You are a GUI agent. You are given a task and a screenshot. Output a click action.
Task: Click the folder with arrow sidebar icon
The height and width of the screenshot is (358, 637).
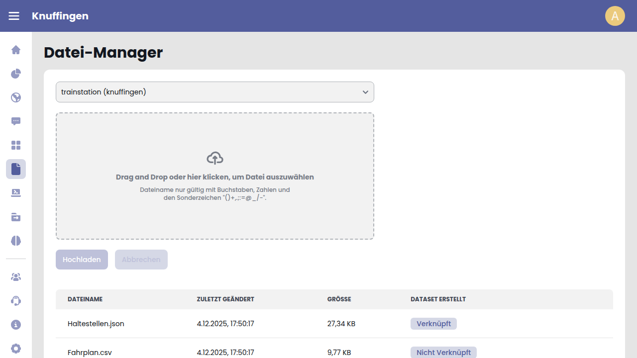pos(16,217)
